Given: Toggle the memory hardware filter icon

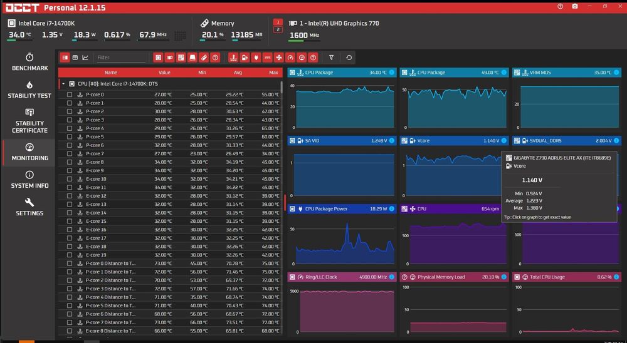Looking at the screenshot, I should pos(203,58).
